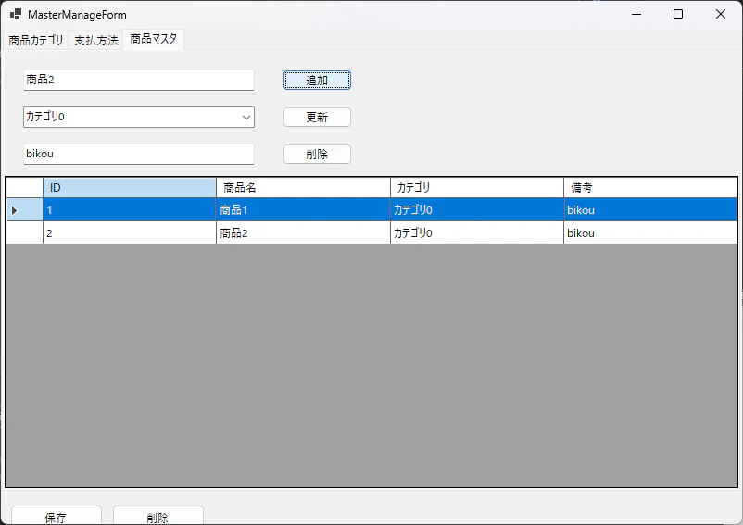Click the カテゴリ column header
The height and width of the screenshot is (525, 743).
(477, 187)
